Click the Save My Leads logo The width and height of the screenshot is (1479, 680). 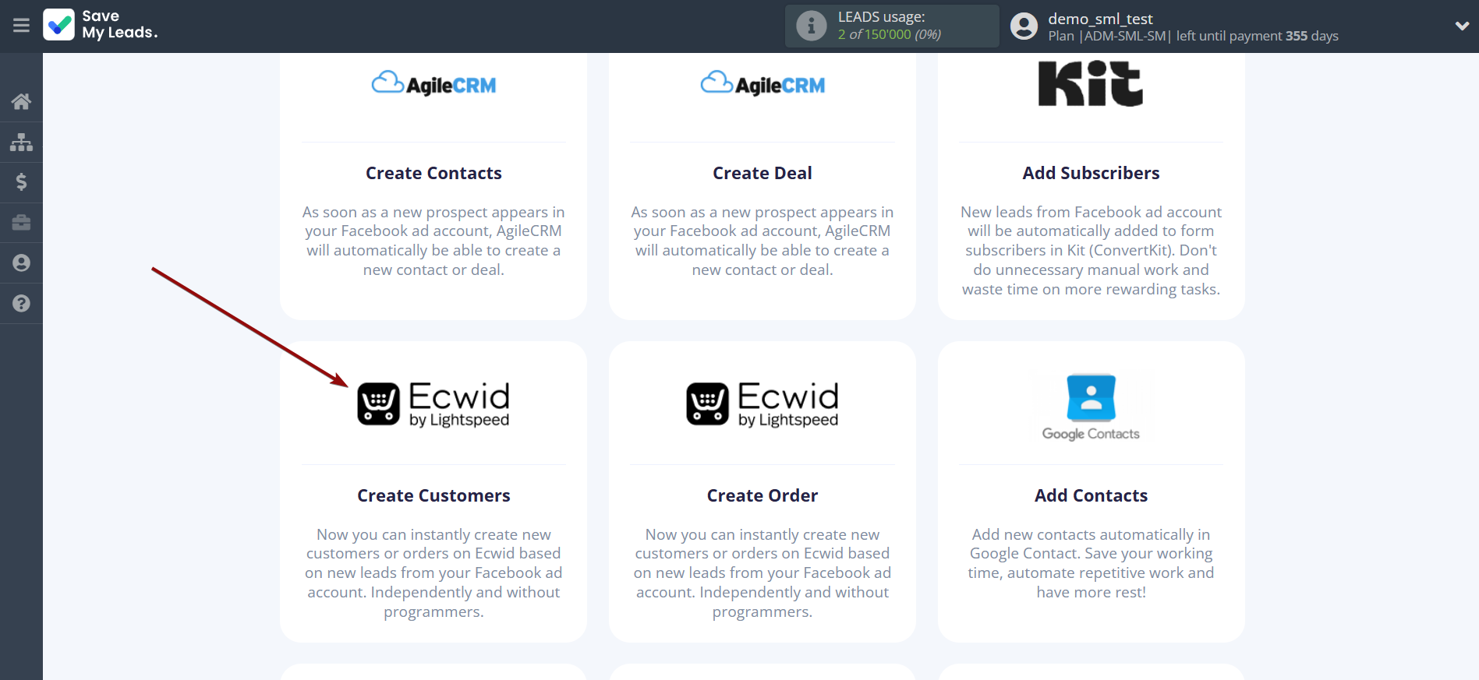[101, 25]
